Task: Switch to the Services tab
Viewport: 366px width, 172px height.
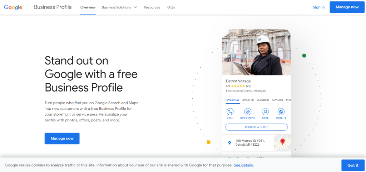Action: pyautogui.click(x=263, y=100)
